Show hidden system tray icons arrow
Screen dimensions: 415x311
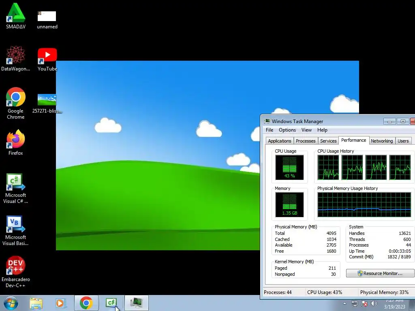[344, 303]
